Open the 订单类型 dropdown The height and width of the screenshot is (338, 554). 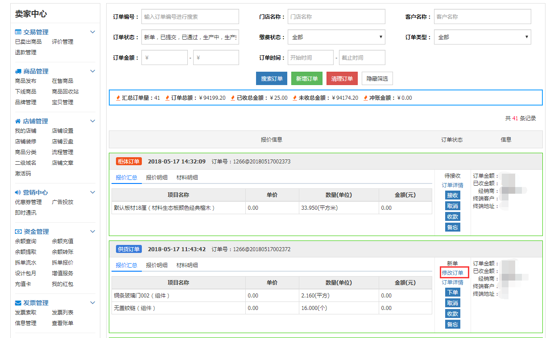(482, 37)
